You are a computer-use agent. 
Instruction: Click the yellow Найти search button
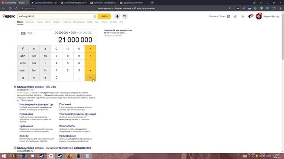pos(104,16)
